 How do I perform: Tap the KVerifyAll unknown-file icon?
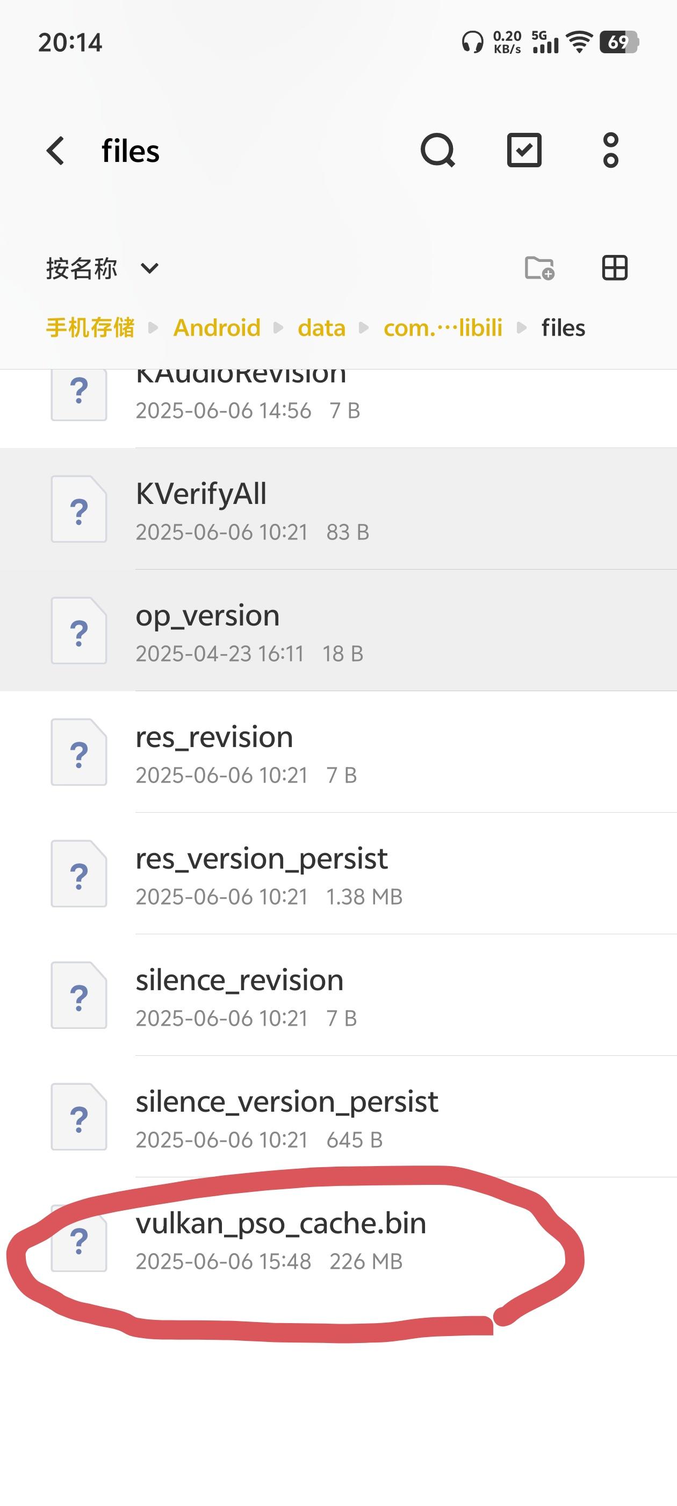79,509
